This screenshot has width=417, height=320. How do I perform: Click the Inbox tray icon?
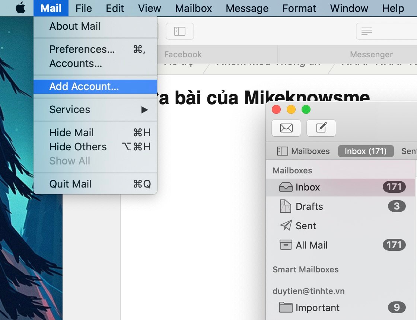[286, 187]
